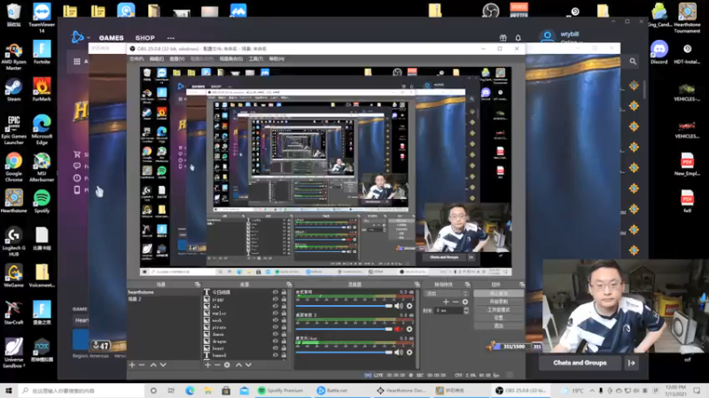709x398 pixels.
Task: Open Discord desktop shortcut
Action: (659, 52)
